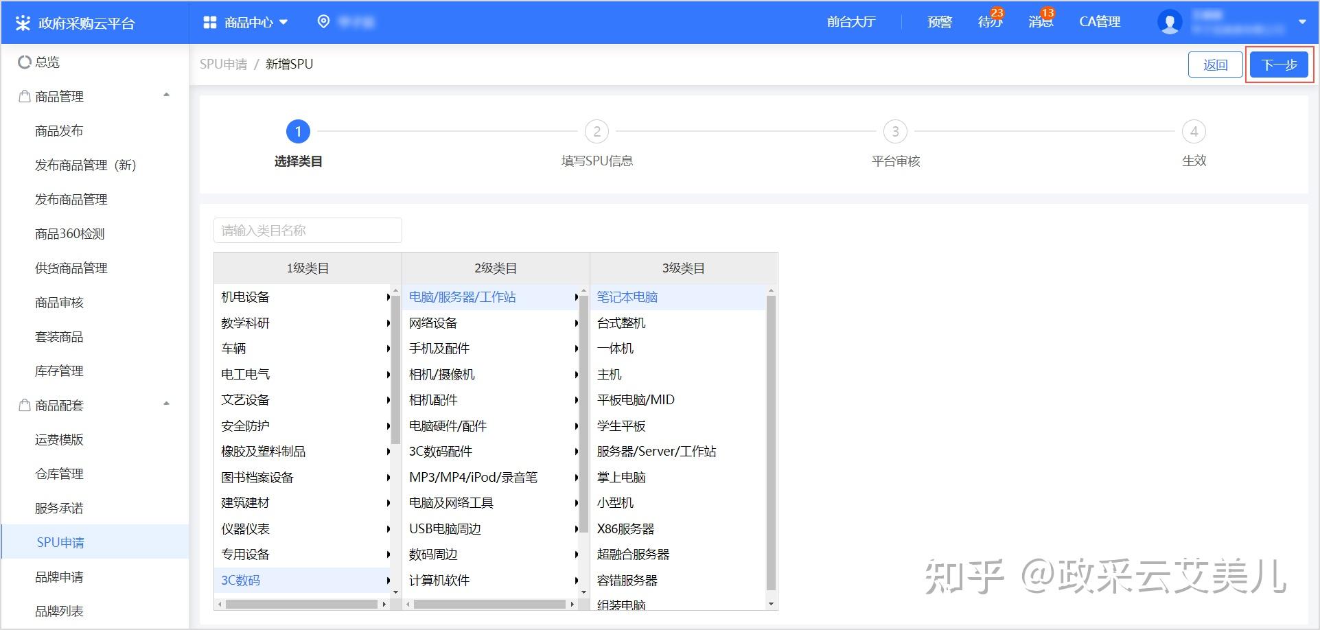The width and height of the screenshot is (1320, 630).
Task: Open the account dropdown chevron at top right
Action: pos(1301,22)
